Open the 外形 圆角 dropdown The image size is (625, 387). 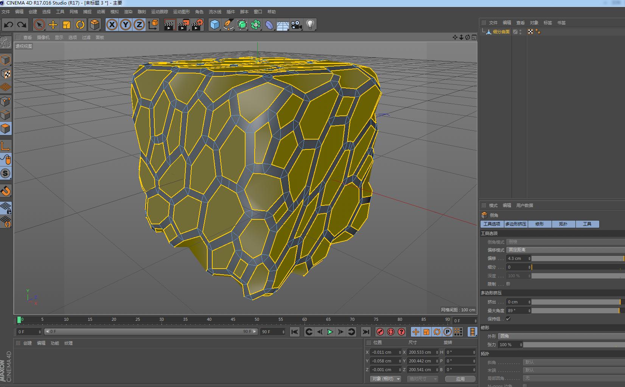505,336
